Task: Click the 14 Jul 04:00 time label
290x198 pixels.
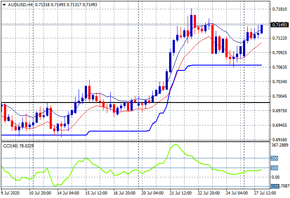Action: 68,193
